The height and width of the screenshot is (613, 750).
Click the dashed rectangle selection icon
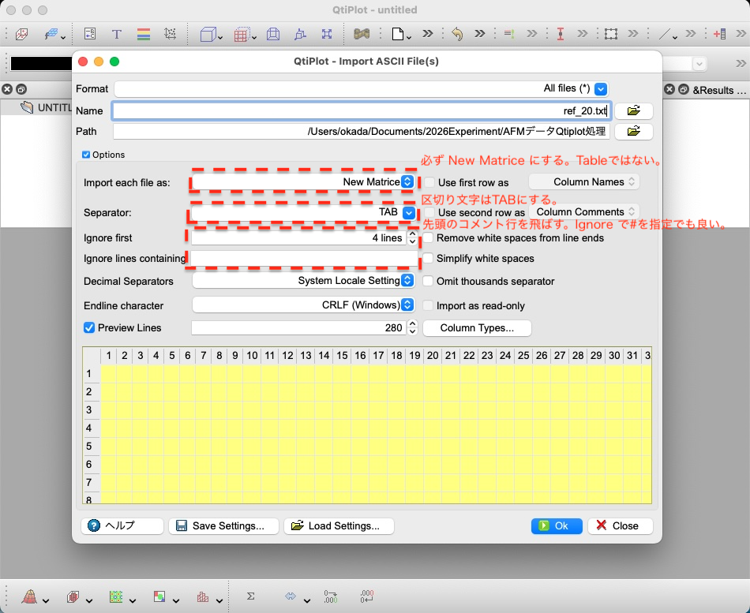[611, 34]
